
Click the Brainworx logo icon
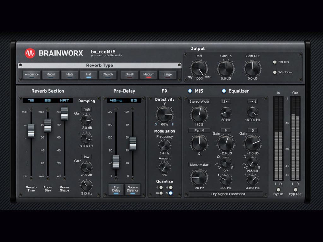(x=30, y=53)
